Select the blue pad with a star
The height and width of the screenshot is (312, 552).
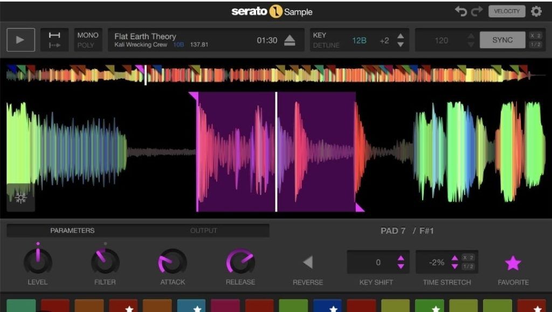pyautogui.click(x=327, y=306)
